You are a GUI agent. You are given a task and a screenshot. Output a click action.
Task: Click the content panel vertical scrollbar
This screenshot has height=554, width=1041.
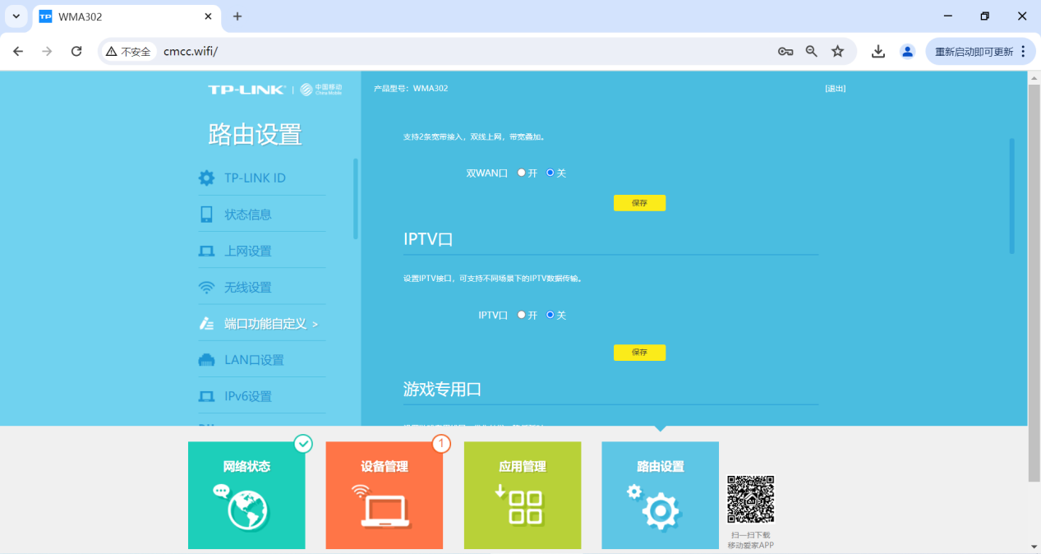coord(1011,196)
